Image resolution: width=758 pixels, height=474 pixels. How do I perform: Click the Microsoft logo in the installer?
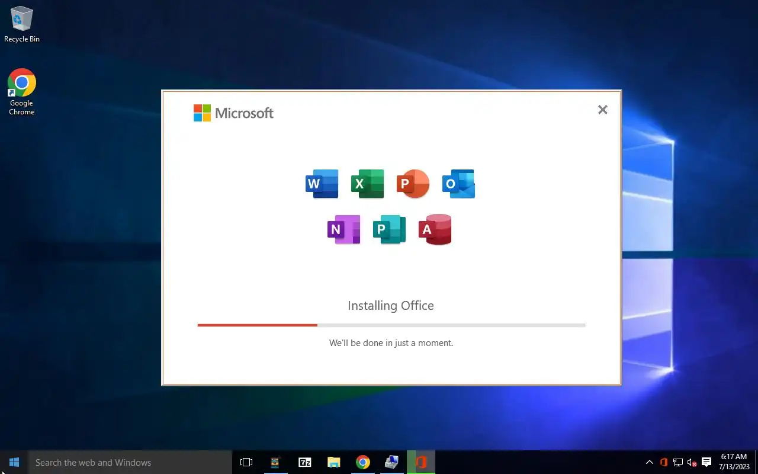point(233,113)
